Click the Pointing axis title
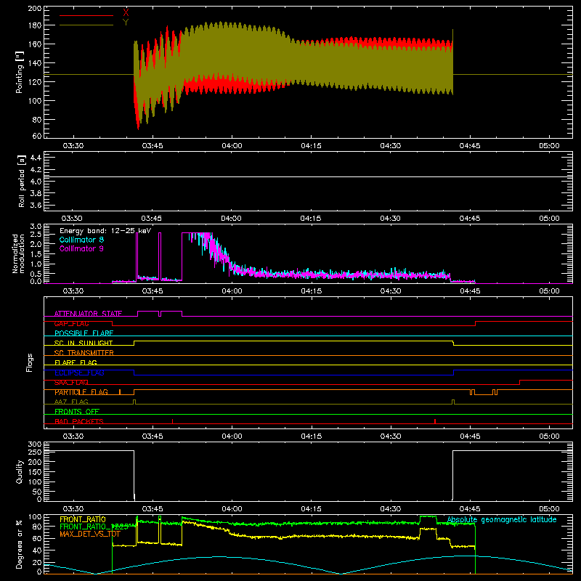Image resolution: width=581 pixels, height=581 pixels. (20, 72)
